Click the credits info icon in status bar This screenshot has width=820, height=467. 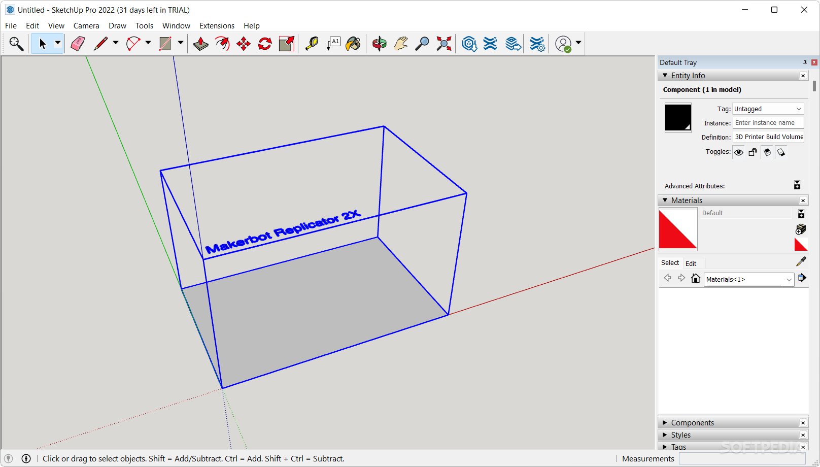(x=26, y=458)
